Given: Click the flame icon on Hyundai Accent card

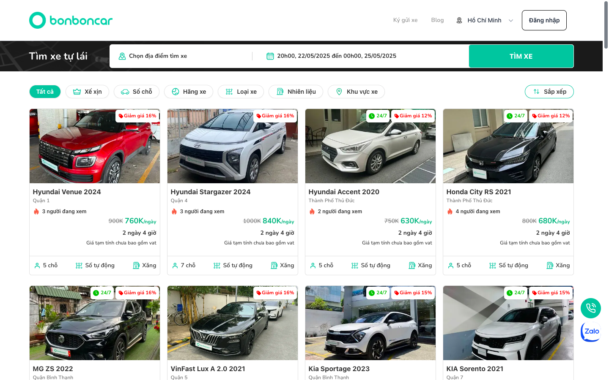Looking at the screenshot, I should coord(312,212).
